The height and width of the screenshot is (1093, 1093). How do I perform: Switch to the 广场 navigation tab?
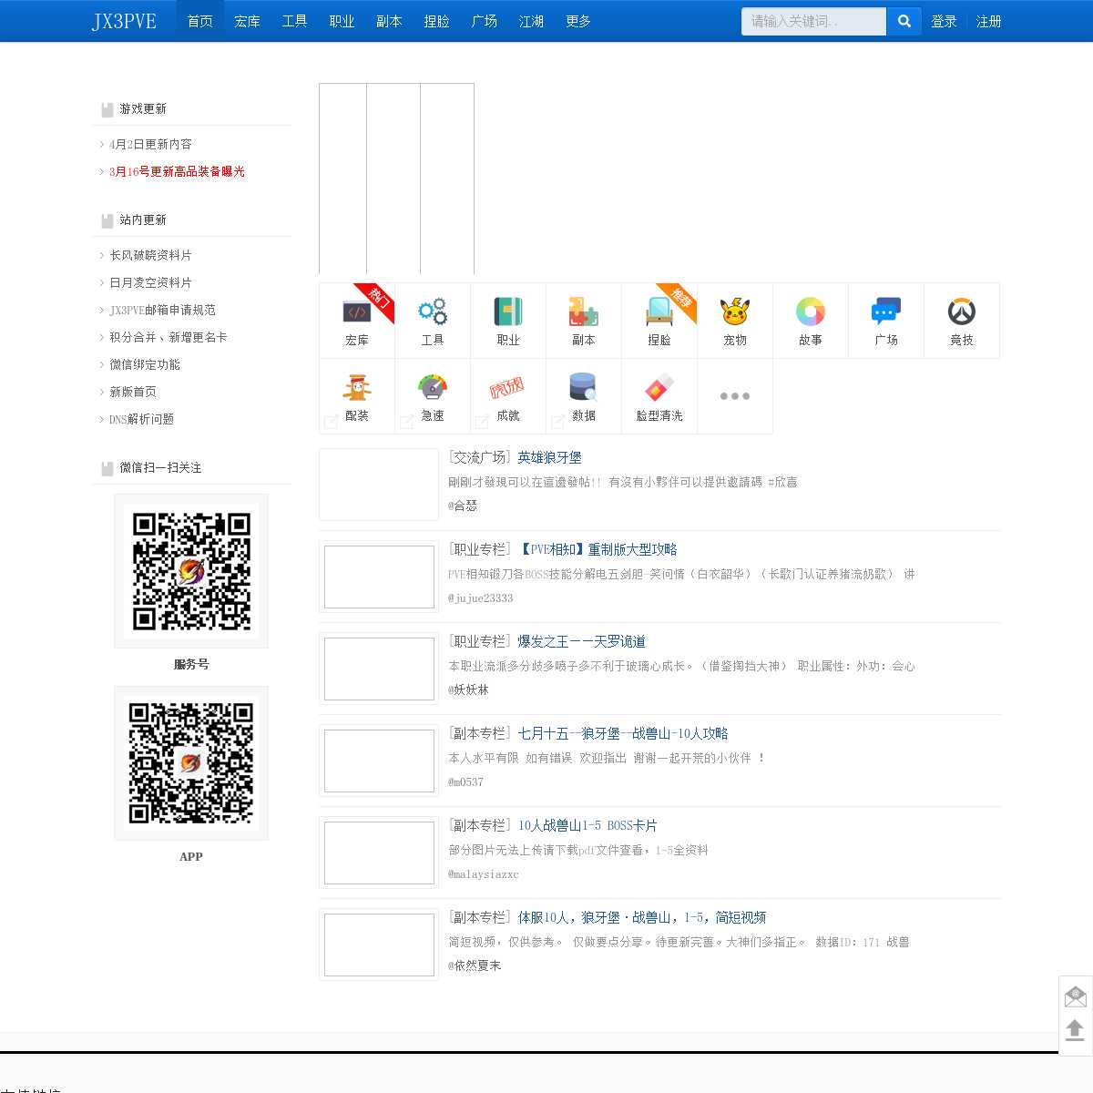[x=484, y=21]
